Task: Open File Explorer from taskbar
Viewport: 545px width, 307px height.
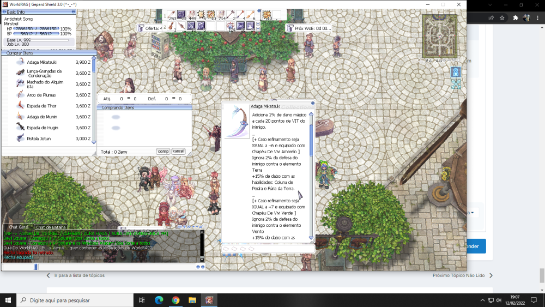Action: [192, 300]
